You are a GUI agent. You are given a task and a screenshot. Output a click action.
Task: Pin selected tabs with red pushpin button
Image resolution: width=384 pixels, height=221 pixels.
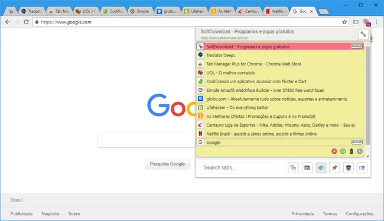(334, 168)
